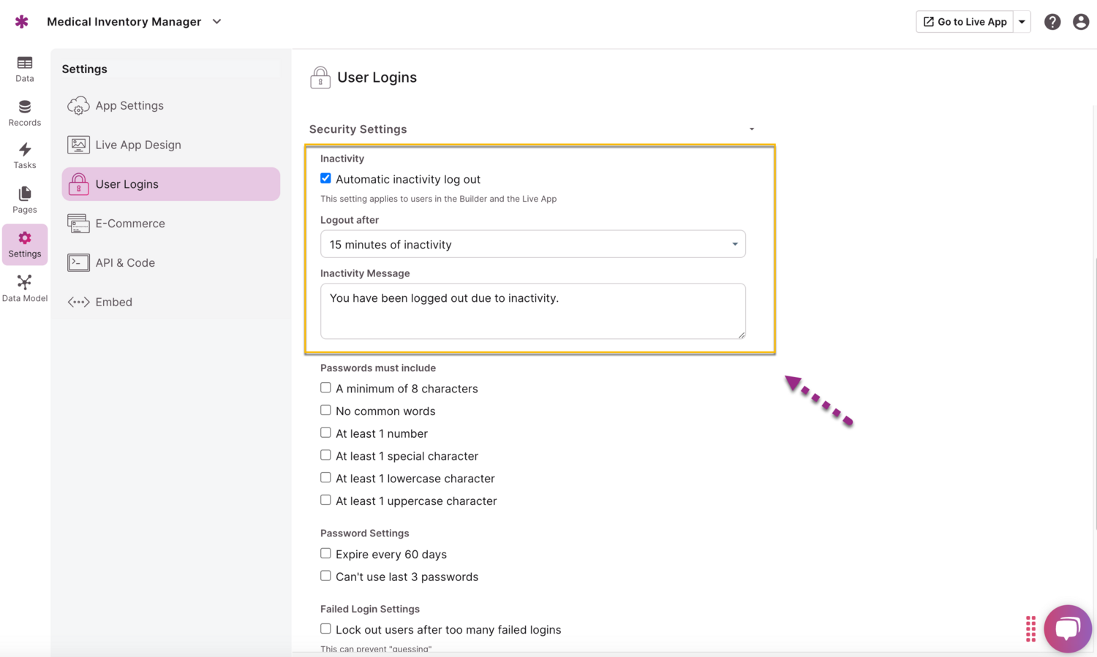Open the chat support bubble
Screen dimensions: 1097x657
point(1067,628)
